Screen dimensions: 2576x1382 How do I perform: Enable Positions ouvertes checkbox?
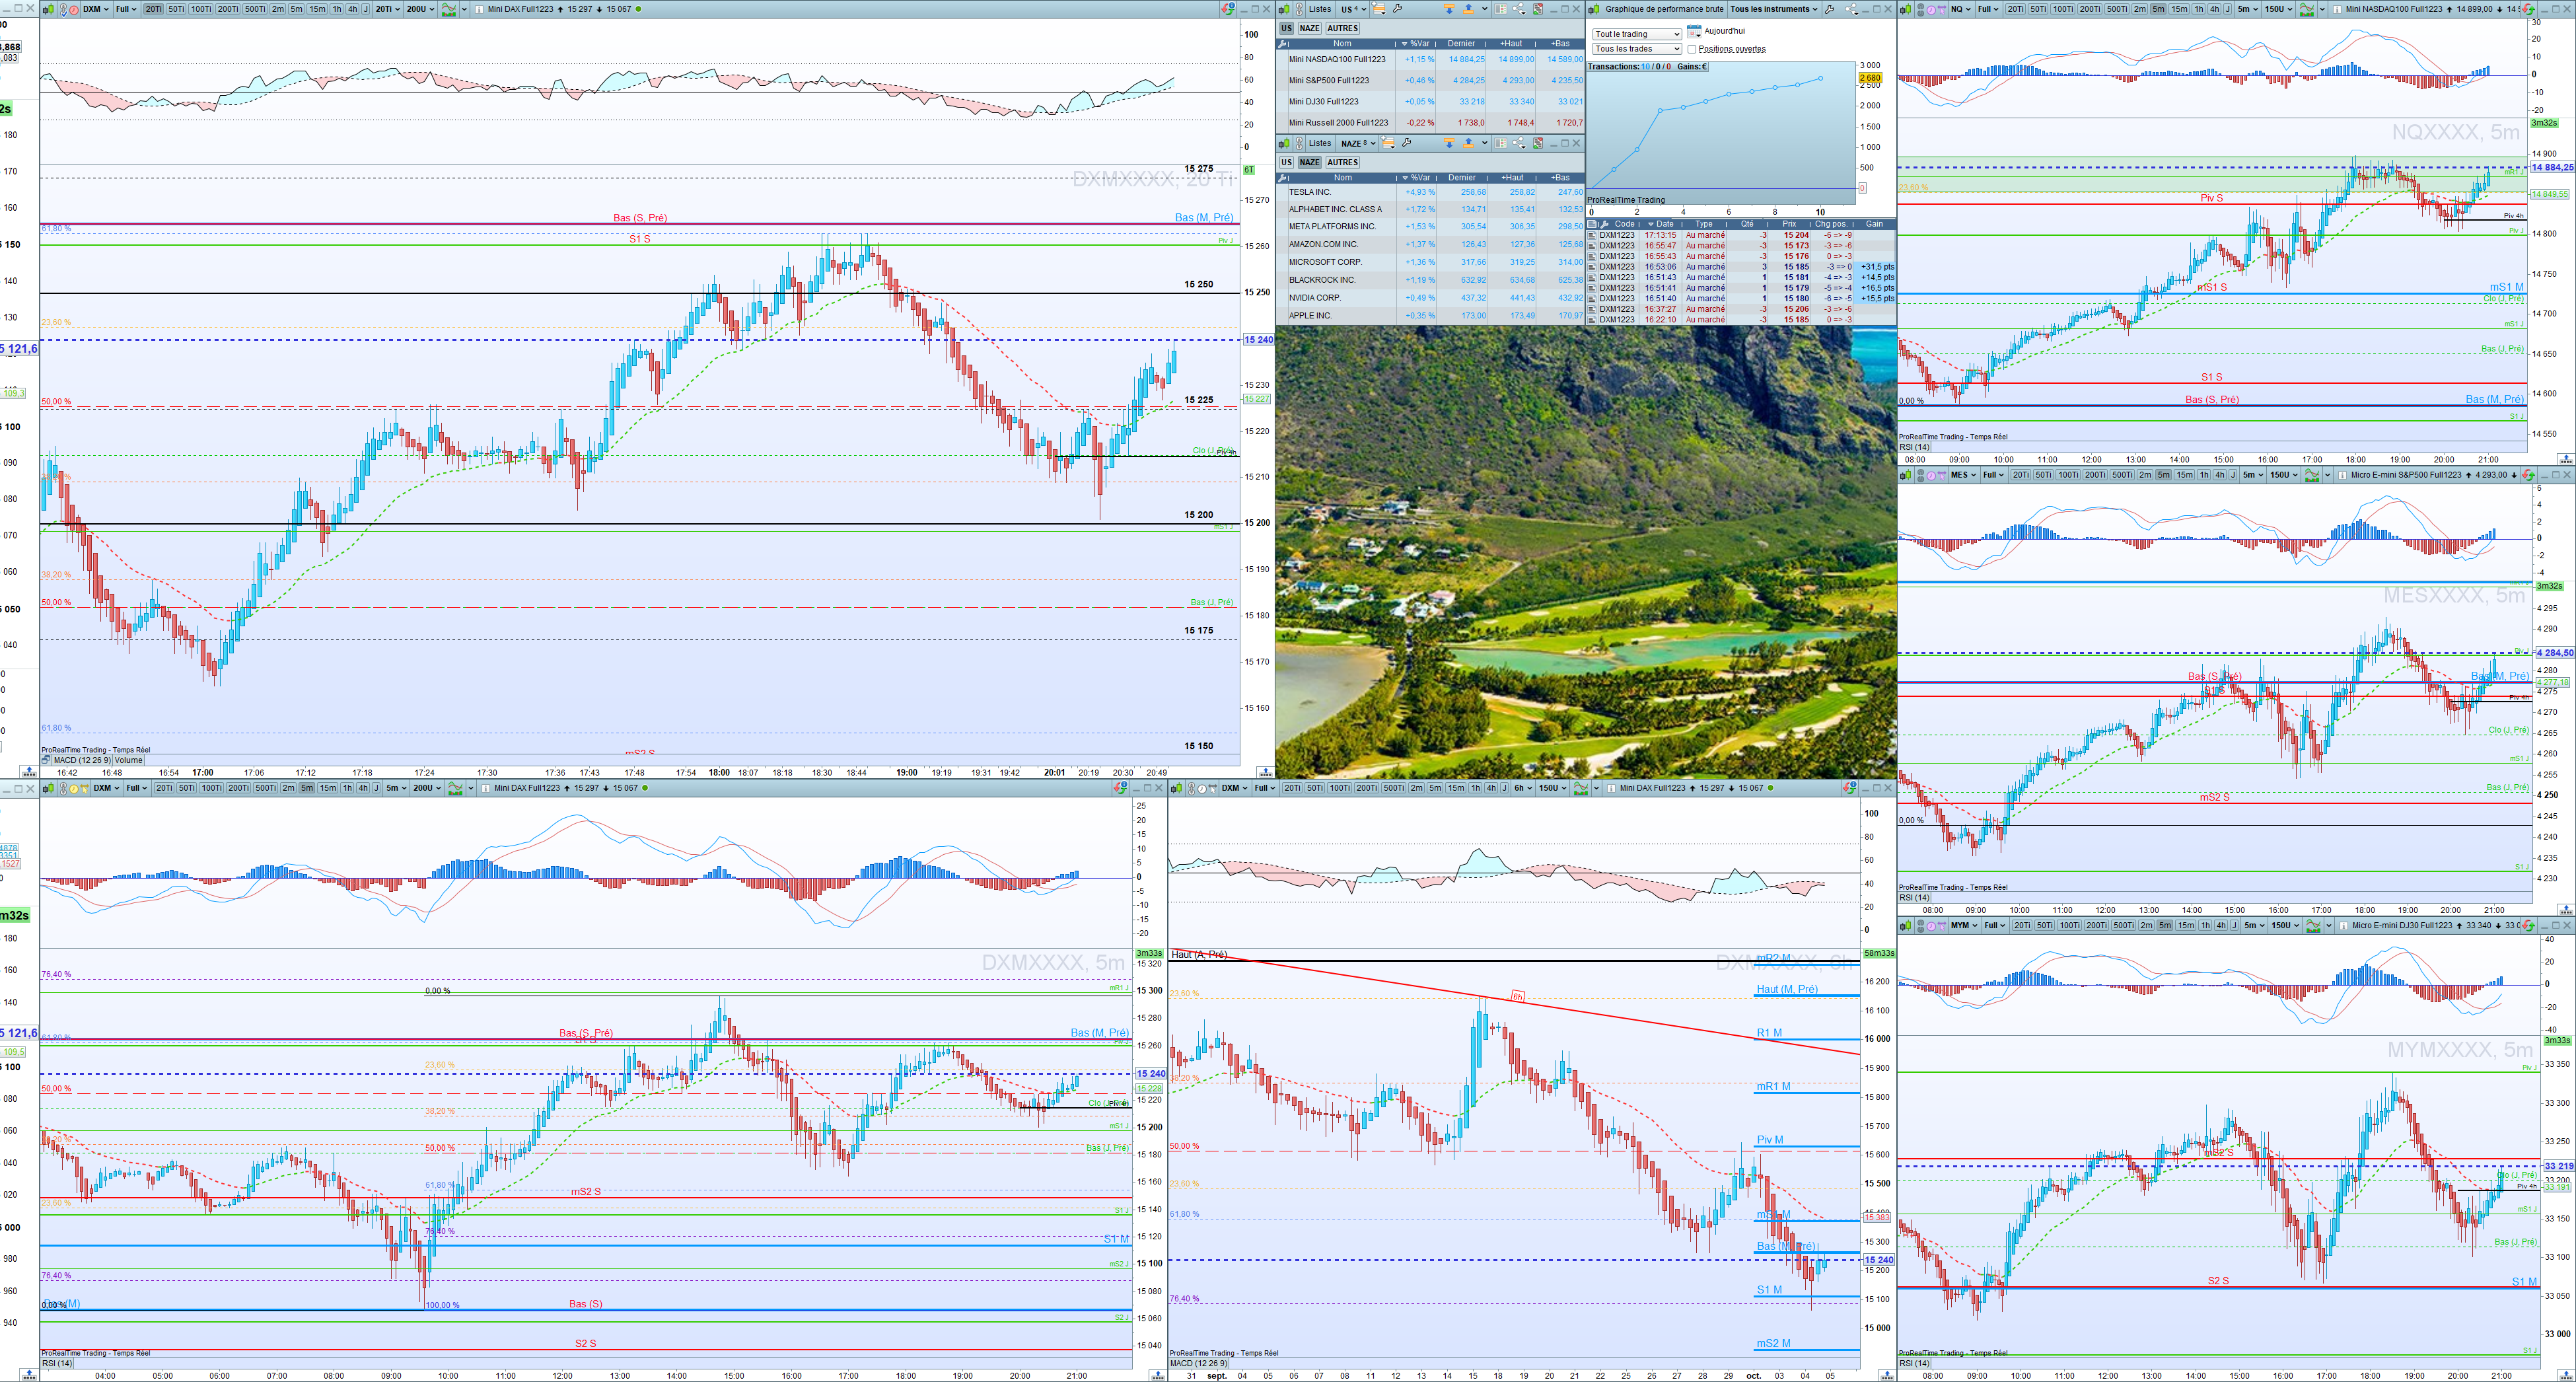(x=1692, y=49)
